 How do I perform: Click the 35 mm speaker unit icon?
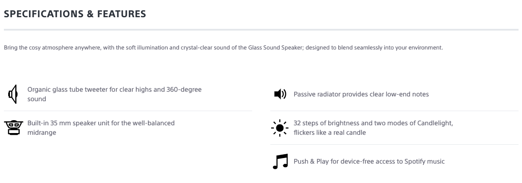(13, 127)
